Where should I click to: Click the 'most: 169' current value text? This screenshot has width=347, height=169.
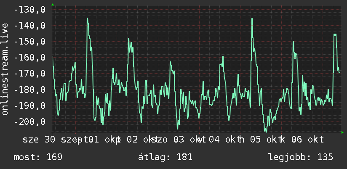[x=38, y=157]
